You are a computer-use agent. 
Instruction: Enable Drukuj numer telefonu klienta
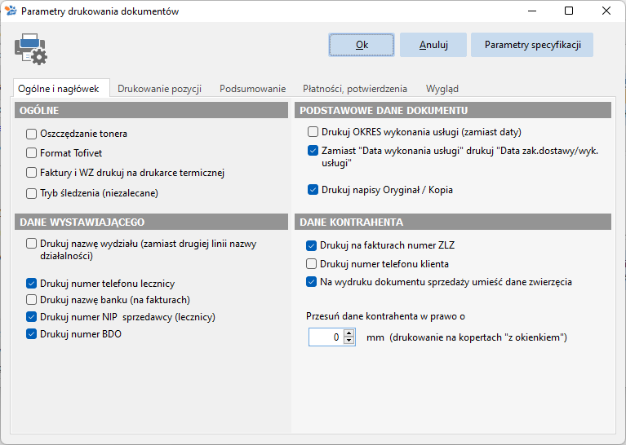[x=311, y=264]
